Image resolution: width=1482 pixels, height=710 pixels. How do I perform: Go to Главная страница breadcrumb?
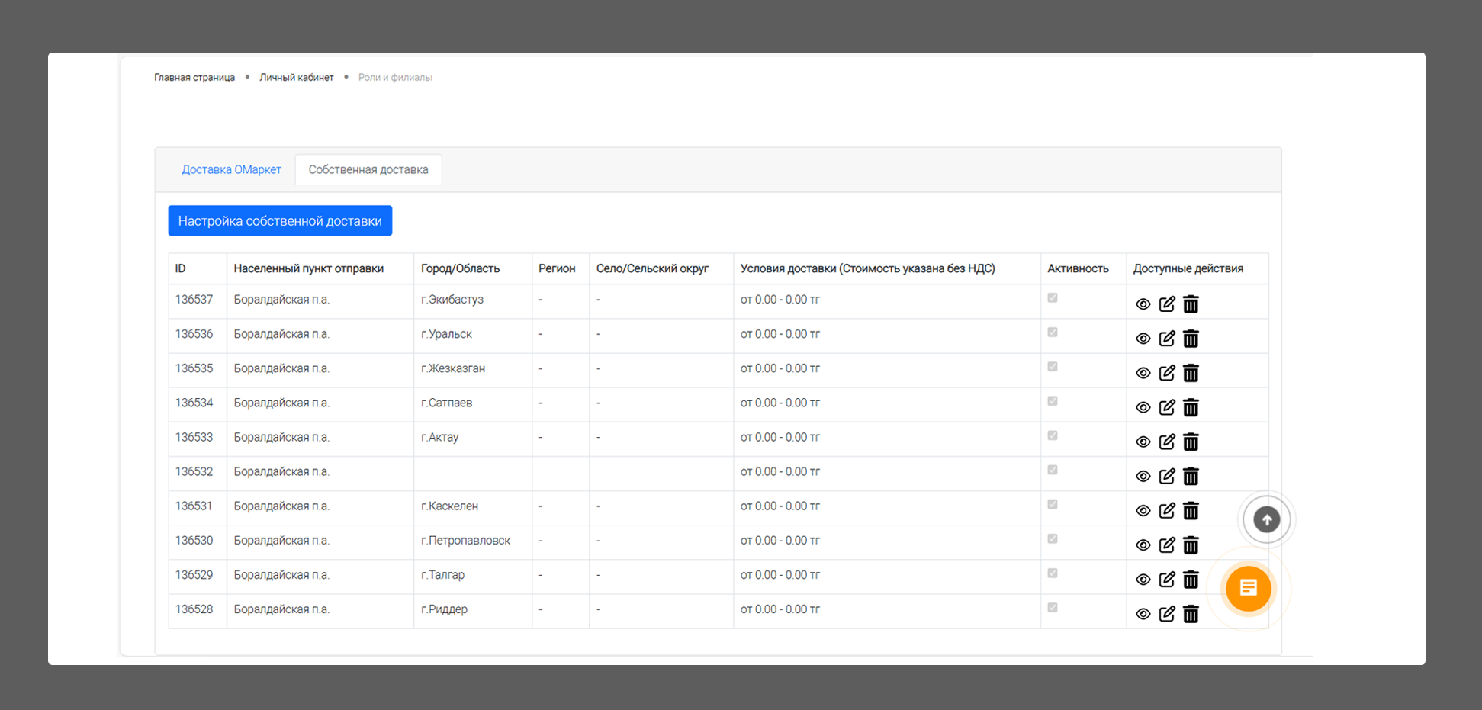(x=194, y=77)
